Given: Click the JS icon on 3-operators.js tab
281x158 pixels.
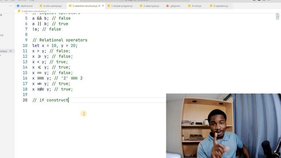Looking at the screenshot, I should coord(211,6).
